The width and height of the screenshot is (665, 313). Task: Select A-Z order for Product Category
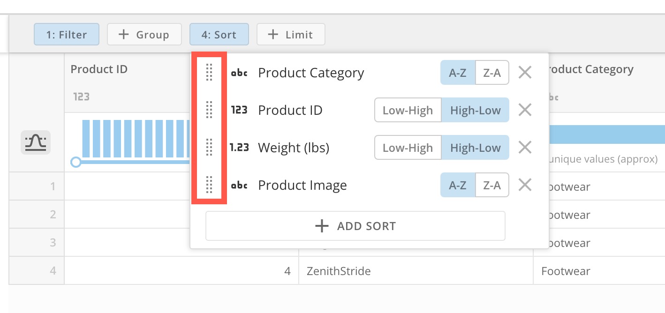[458, 73]
